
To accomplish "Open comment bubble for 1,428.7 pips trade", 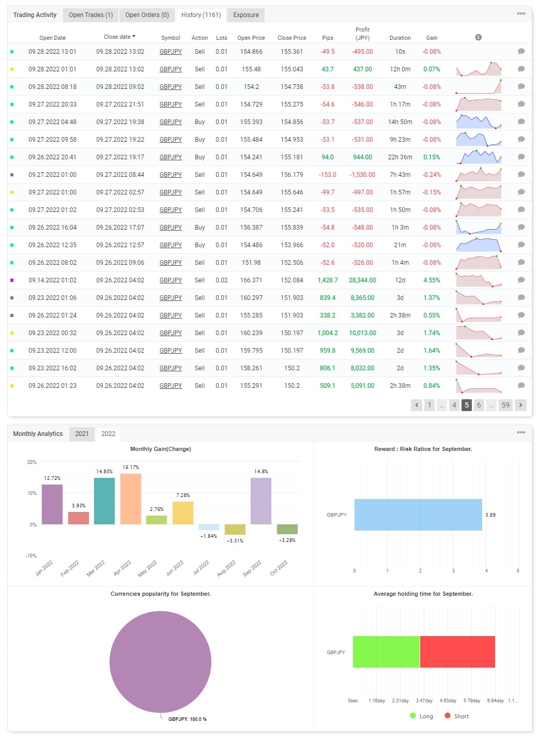I will click(521, 280).
